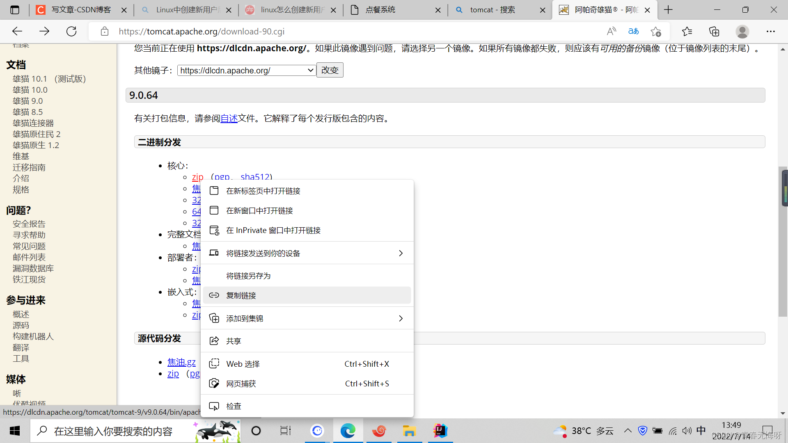
Task: Open the Collections toolbar icon
Action: 714,31
